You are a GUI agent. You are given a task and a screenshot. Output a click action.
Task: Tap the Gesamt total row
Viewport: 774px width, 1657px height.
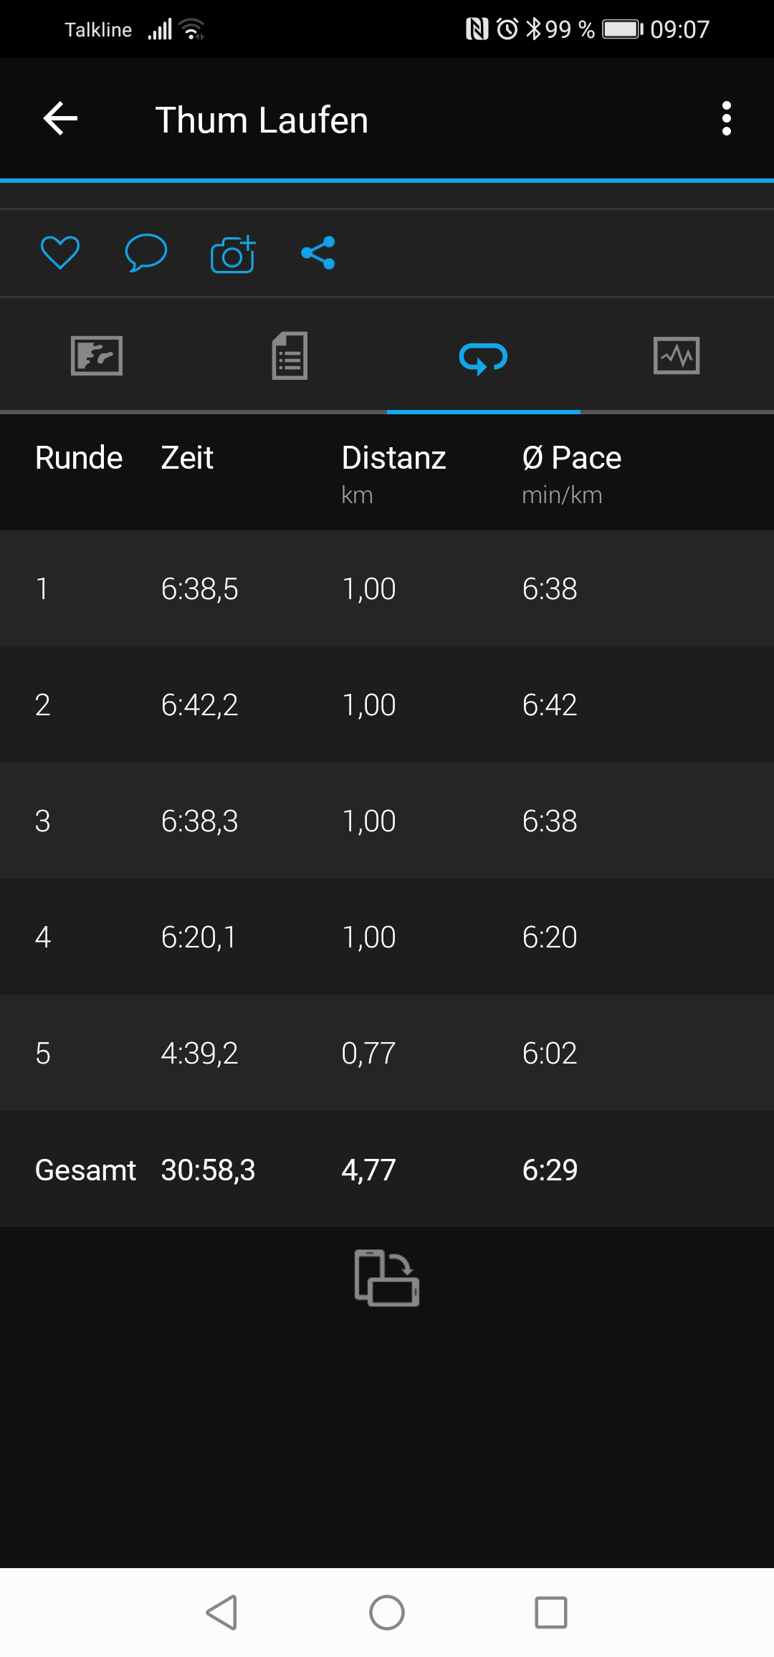point(387,1170)
